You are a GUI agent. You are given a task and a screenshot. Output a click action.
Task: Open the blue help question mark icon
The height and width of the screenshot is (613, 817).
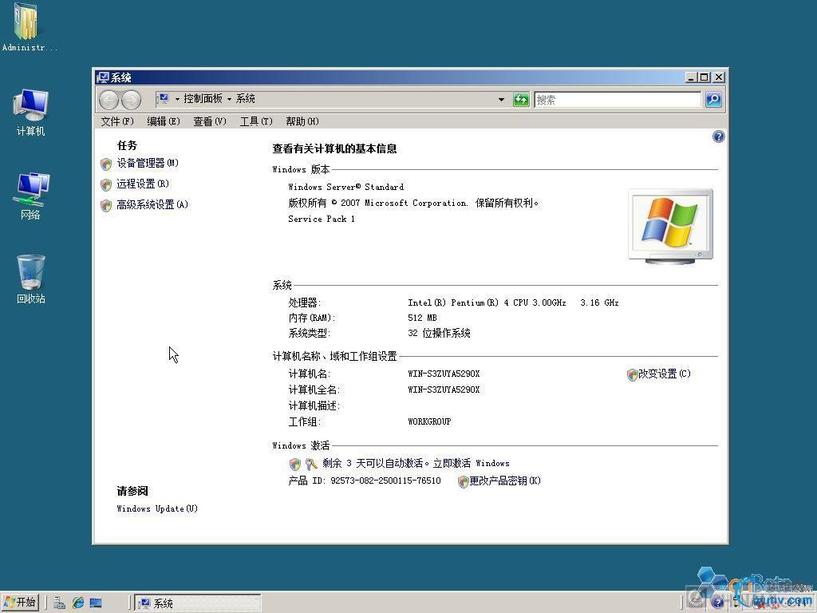tap(719, 136)
